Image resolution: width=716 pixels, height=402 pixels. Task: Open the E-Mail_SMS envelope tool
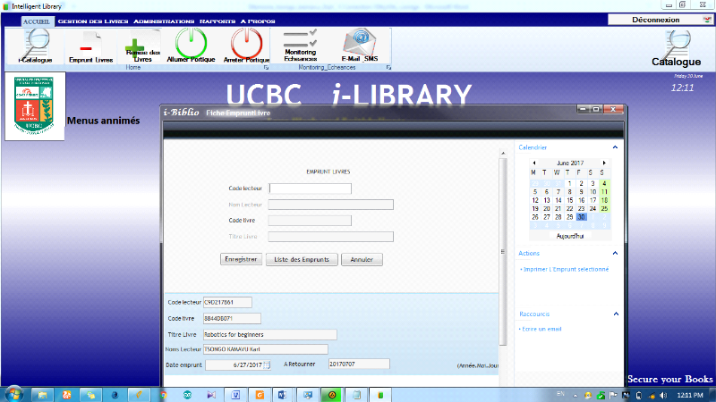click(x=360, y=46)
